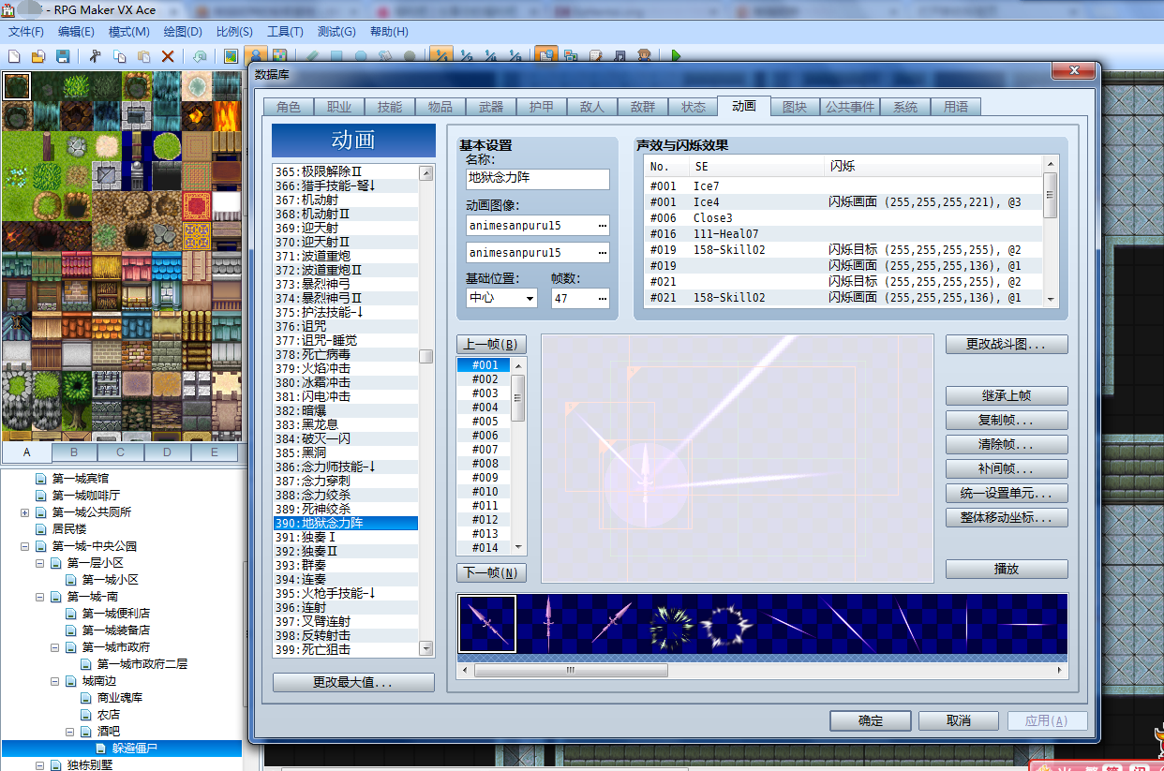
Task: Select the 111-Heal07 sound effect row
Action: [x=843, y=234]
